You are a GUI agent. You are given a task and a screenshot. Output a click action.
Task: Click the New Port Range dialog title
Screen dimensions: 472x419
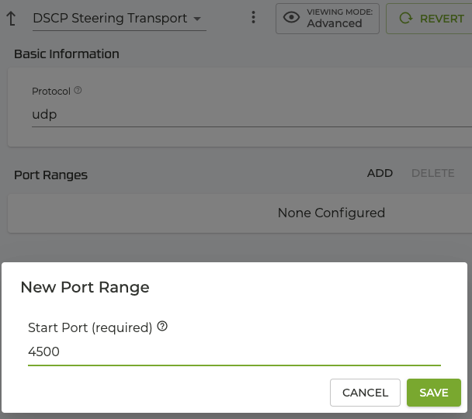(x=85, y=287)
